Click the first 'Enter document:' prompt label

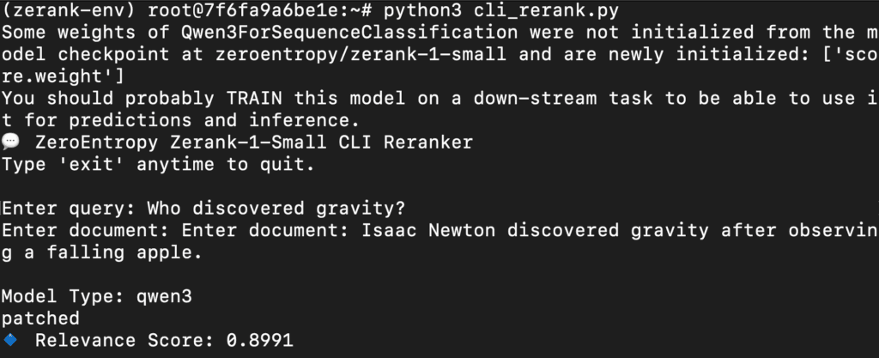(x=86, y=231)
